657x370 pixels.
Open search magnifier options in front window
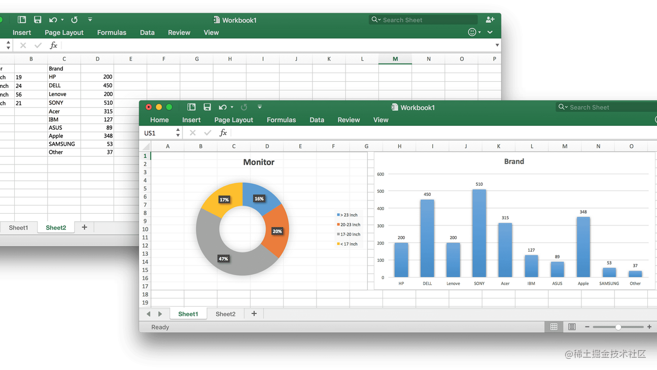(563, 107)
